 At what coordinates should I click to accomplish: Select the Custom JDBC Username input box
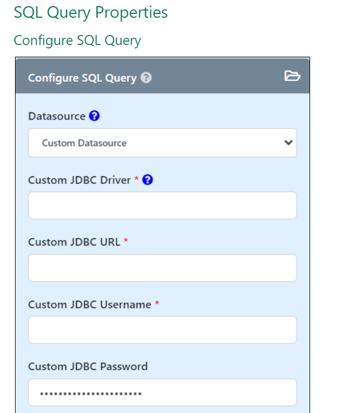(162, 330)
